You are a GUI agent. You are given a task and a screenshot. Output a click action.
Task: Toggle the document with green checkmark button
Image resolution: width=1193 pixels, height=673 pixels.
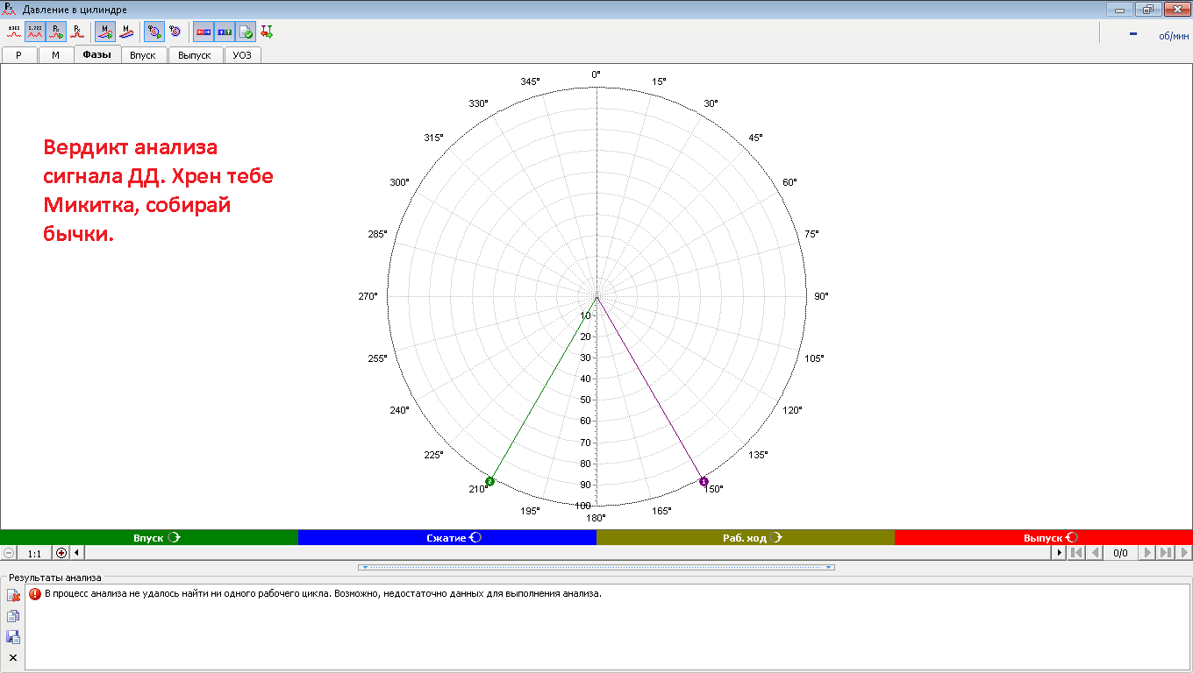coord(245,32)
